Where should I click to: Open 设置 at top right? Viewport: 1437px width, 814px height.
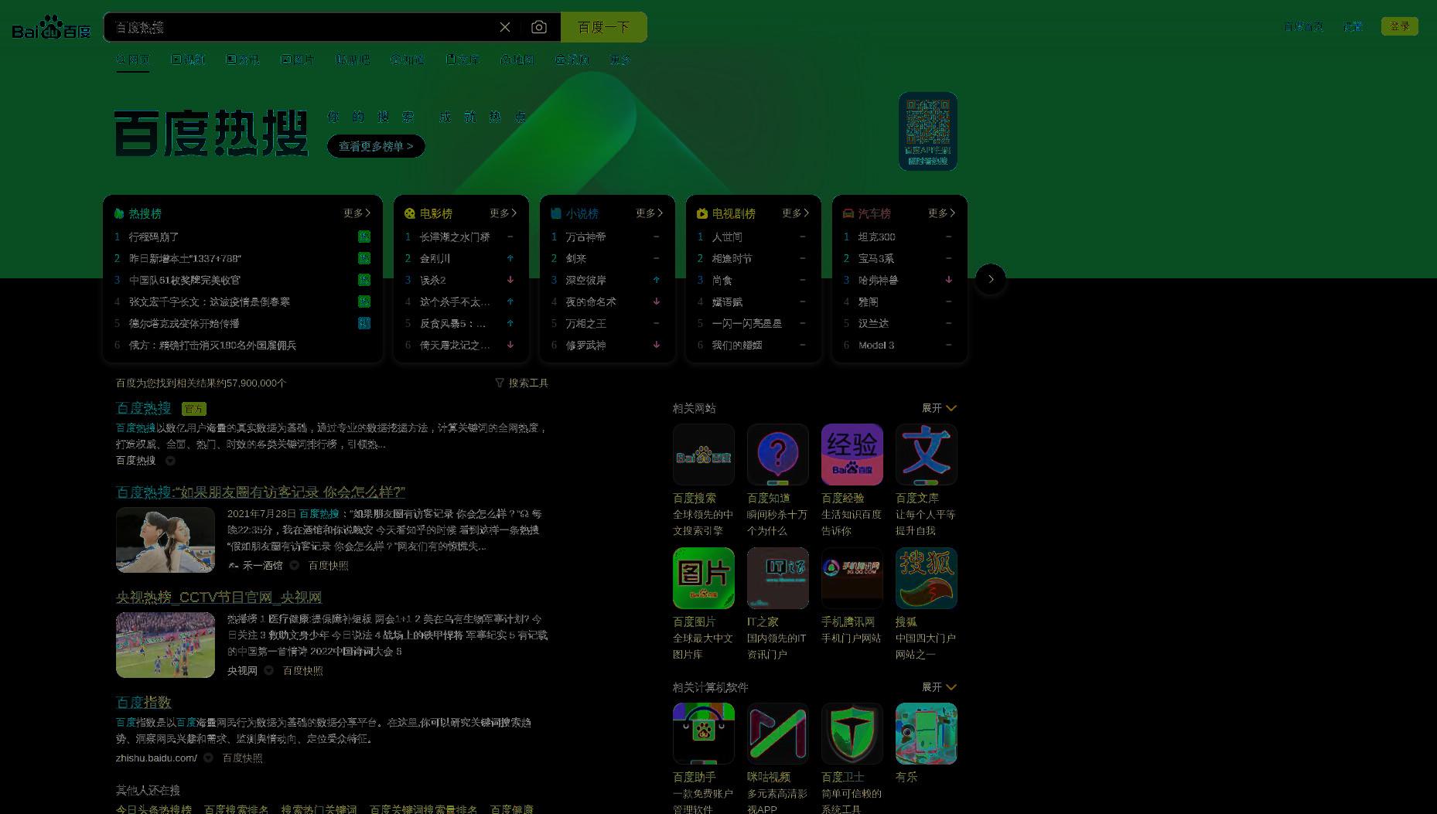coord(1353,26)
